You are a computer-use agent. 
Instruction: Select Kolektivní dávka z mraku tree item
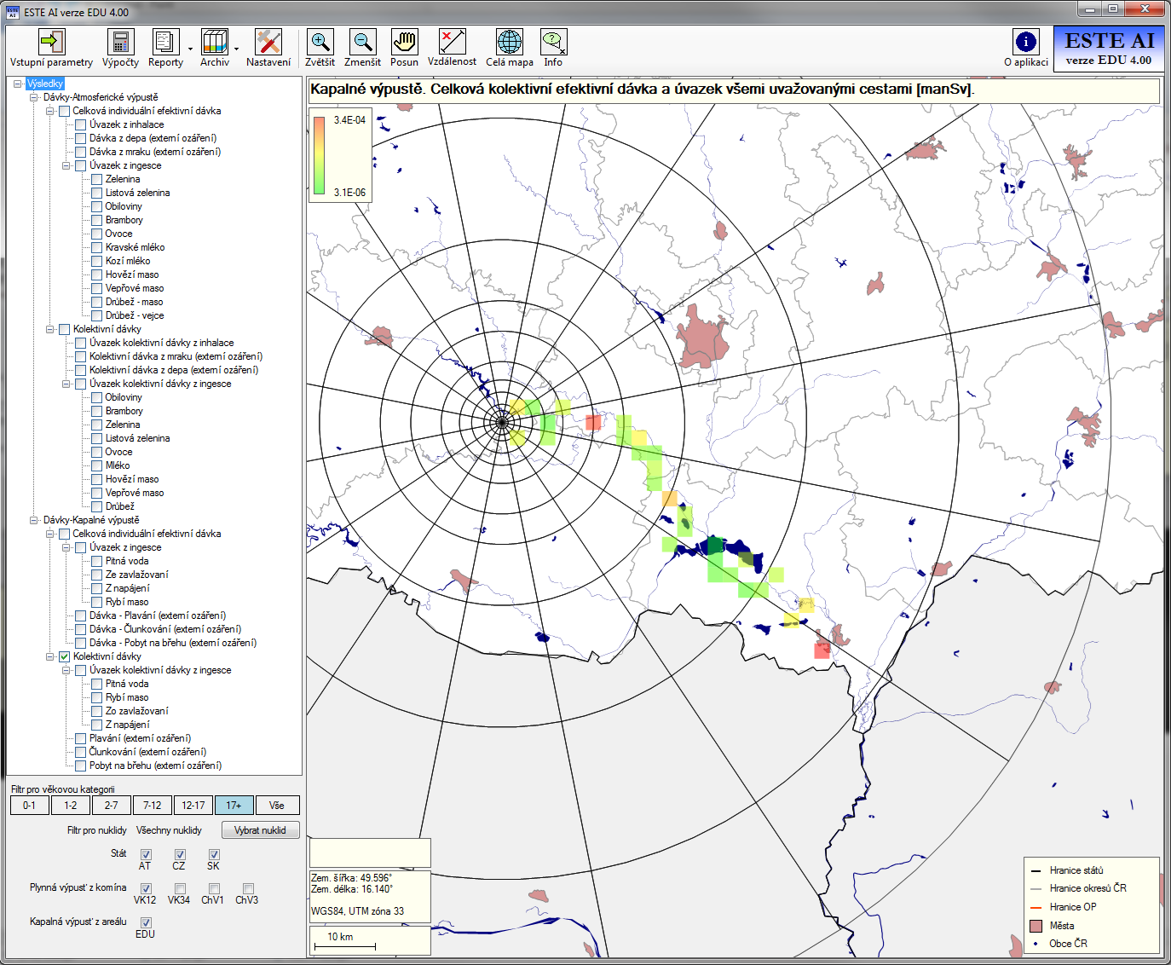tap(176, 356)
